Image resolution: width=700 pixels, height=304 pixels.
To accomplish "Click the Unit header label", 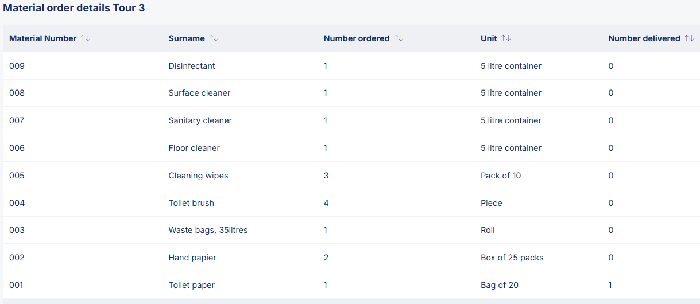I will [489, 38].
